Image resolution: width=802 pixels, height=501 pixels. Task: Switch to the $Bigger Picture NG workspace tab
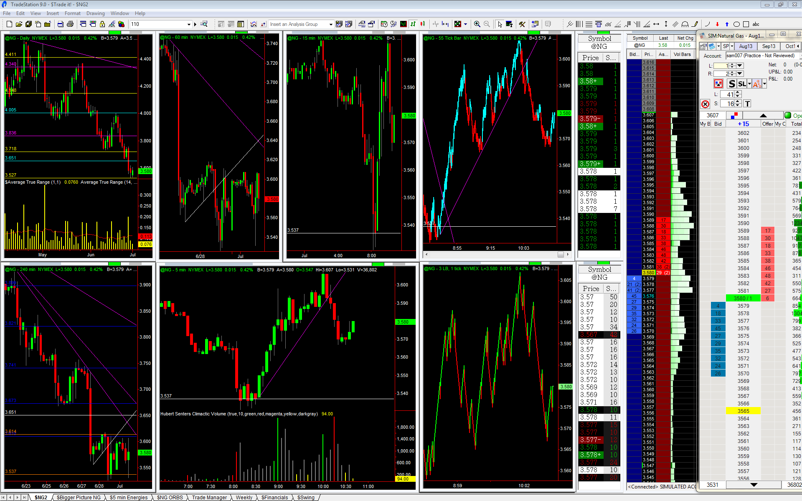pos(79,497)
